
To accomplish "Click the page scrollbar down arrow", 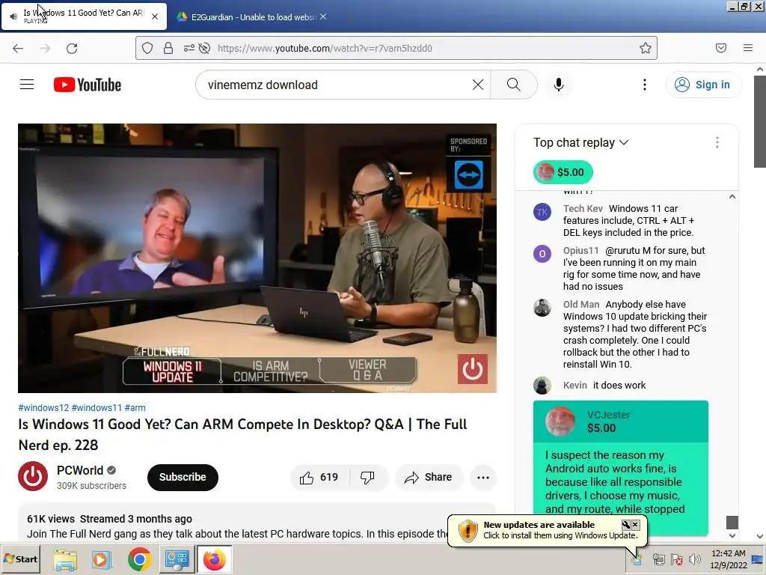I will tap(760, 536).
